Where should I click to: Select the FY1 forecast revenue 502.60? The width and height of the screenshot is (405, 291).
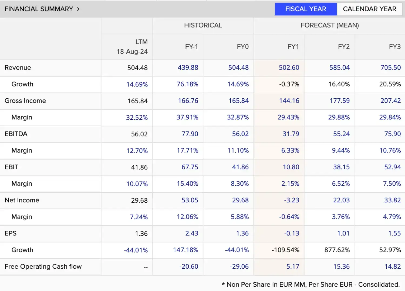pyautogui.click(x=289, y=68)
